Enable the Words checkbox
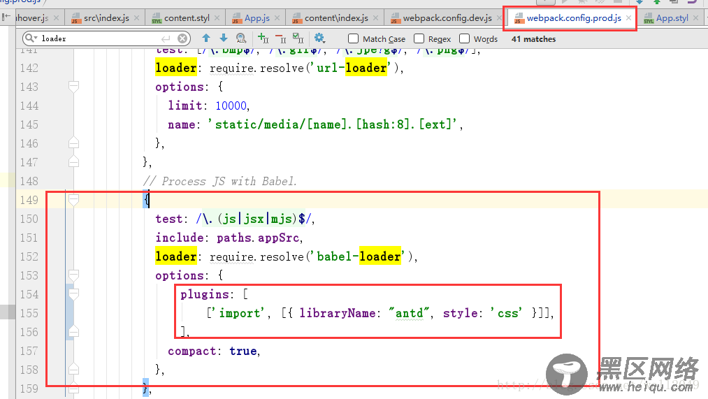The height and width of the screenshot is (399, 708). [x=464, y=39]
